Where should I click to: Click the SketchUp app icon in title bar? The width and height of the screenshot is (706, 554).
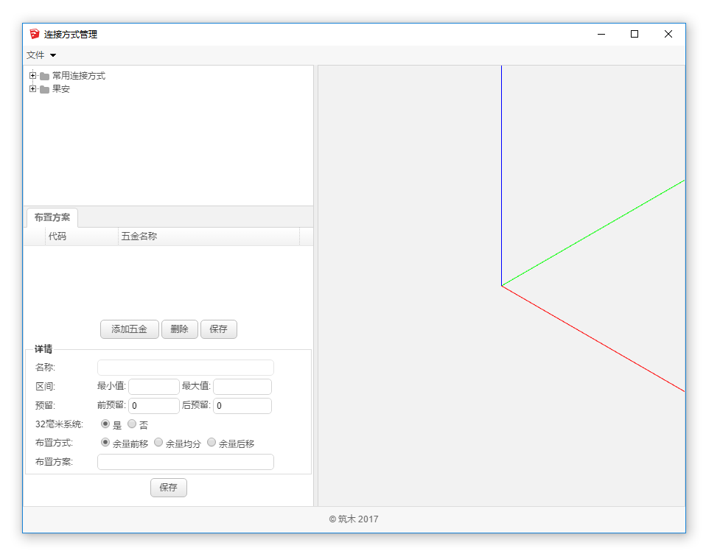34,34
